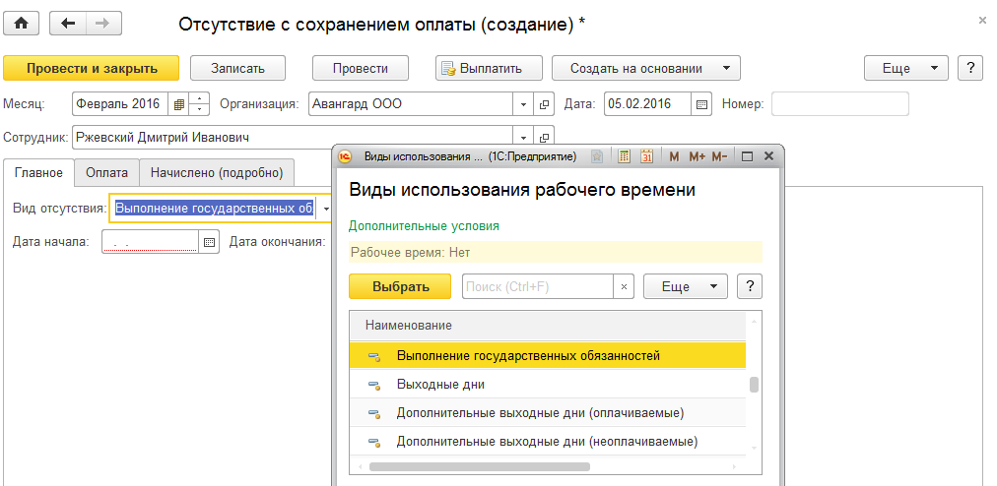The height and width of the screenshot is (486, 997).
Task: Expand the Сотрудник dropdown list
Action: pyautogui.click(x=523, y=138)
